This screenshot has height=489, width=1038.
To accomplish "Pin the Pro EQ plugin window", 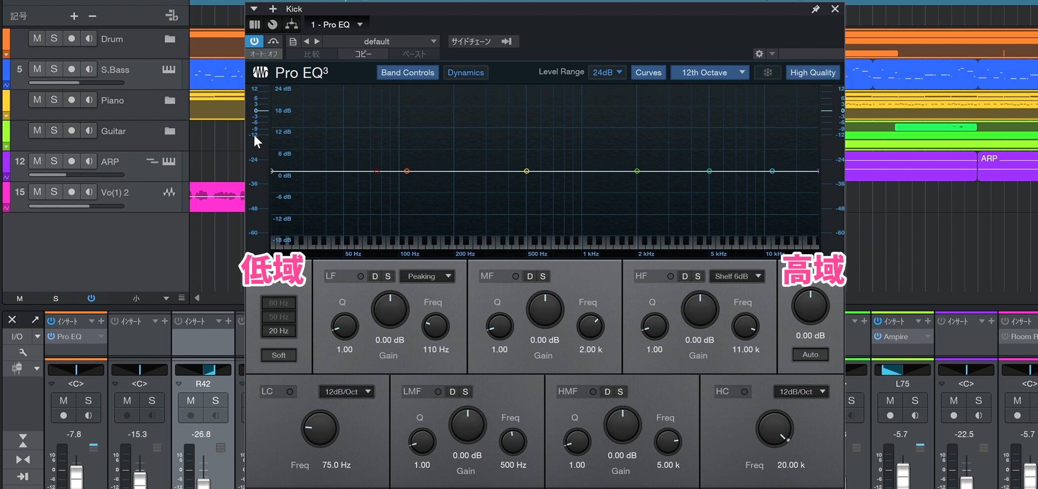I will point(816,9).
